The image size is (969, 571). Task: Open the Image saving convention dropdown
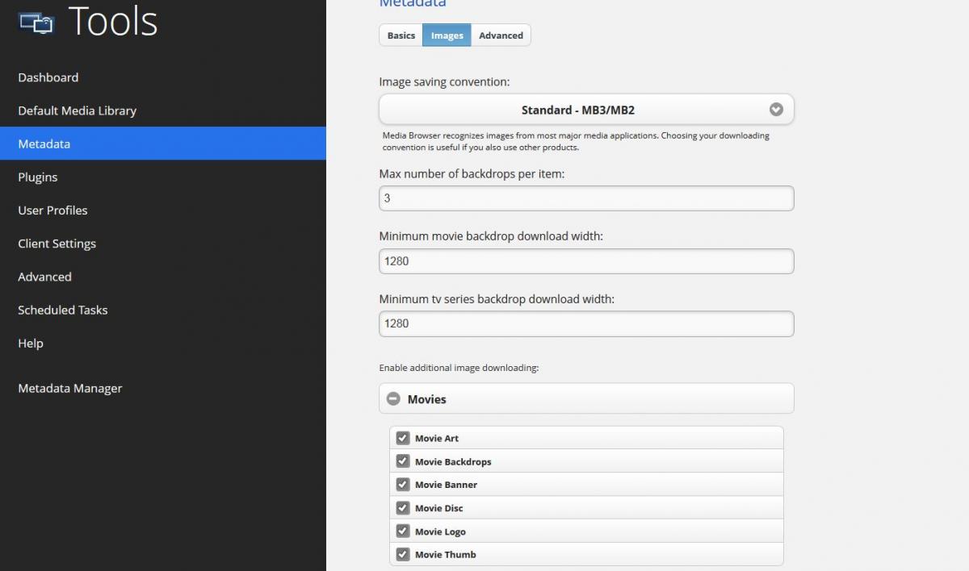click(585, 110)
